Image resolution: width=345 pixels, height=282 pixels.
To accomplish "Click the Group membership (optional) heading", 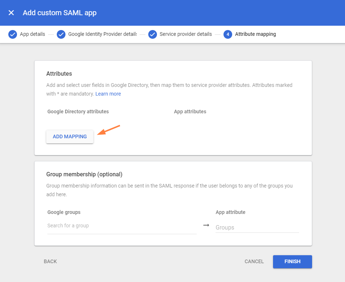I will tap(84, 174).
